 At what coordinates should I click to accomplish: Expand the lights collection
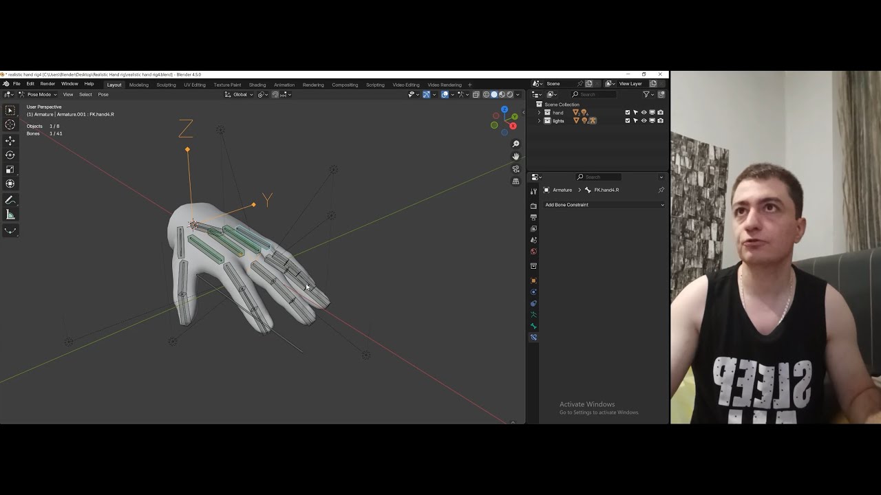(x=539, y=120)
